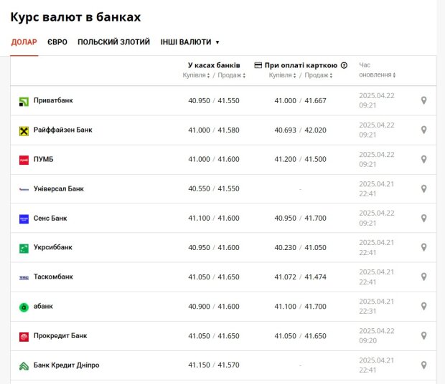Click the Приватбанк logo icon
Viewport: 445px width, 384px height.
[24, 102]
